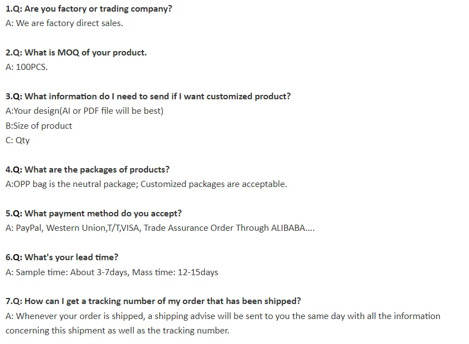Click the question about packages of products
The height and width of the screenshot is (344, 469).
[88, 170]
